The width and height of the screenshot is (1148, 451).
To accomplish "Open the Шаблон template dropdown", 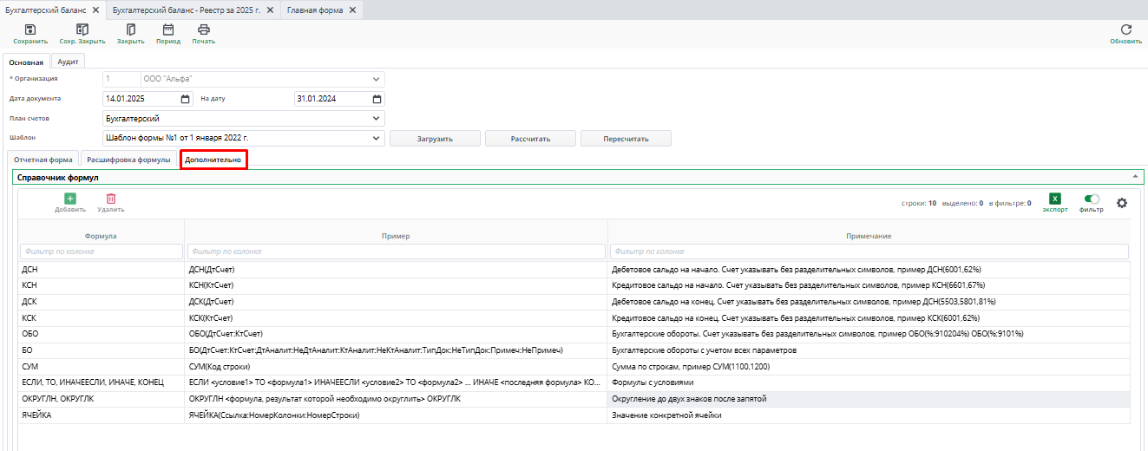I will (376, 138).
